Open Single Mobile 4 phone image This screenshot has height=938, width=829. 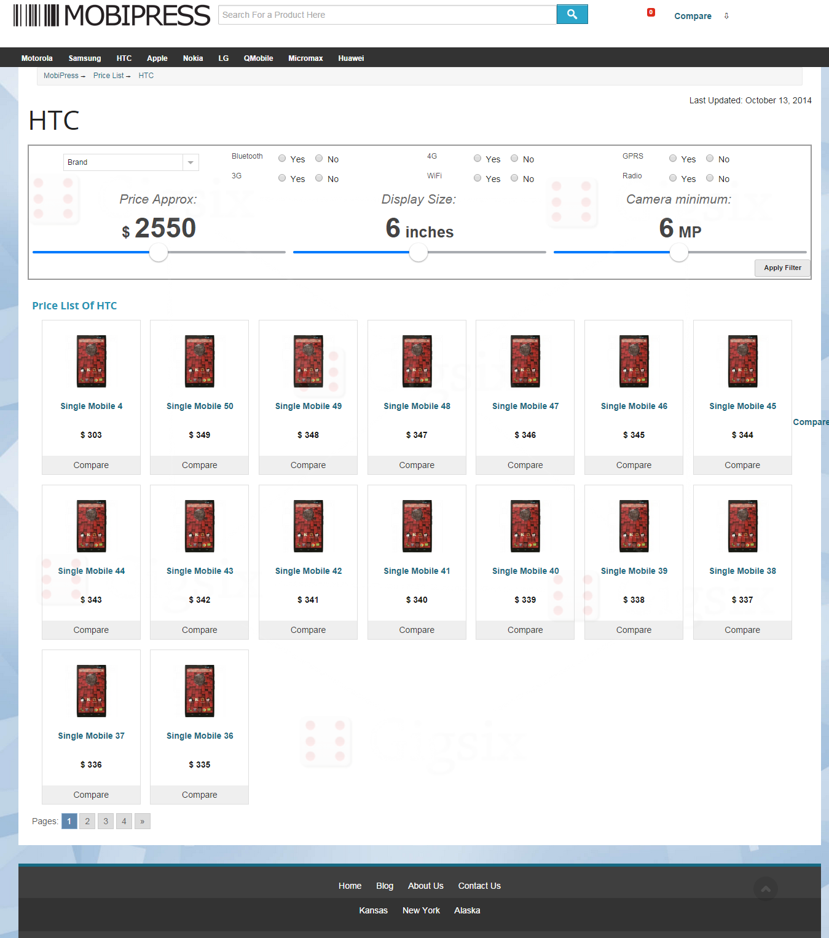91,361
